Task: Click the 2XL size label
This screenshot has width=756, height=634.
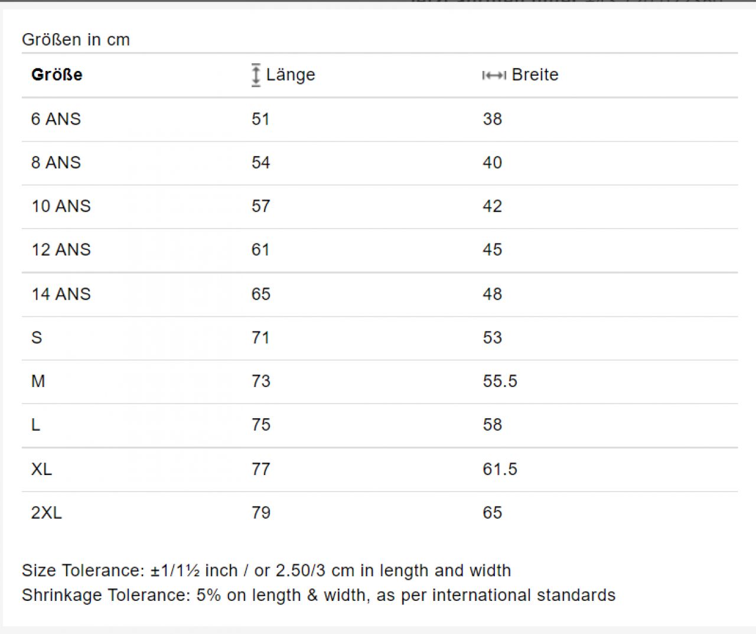Action: pyautogui.click(x=47, y=513)
